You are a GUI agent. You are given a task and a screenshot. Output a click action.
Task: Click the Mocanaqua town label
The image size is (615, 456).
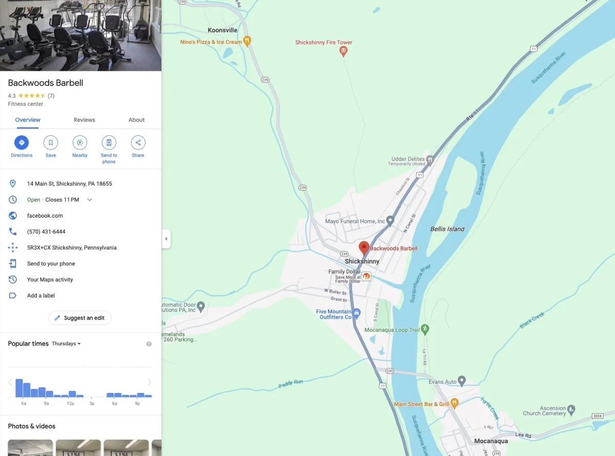click(491, 441)
